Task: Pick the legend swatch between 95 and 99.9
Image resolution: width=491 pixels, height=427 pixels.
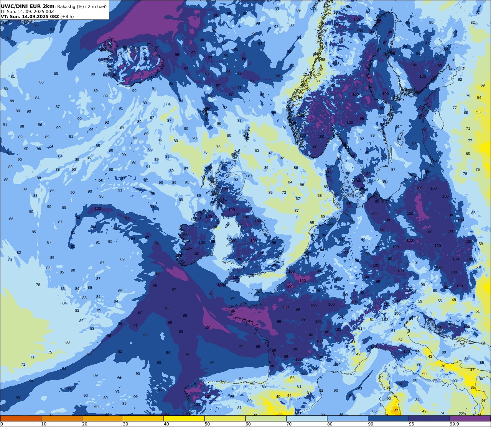Action: (429, 418)
